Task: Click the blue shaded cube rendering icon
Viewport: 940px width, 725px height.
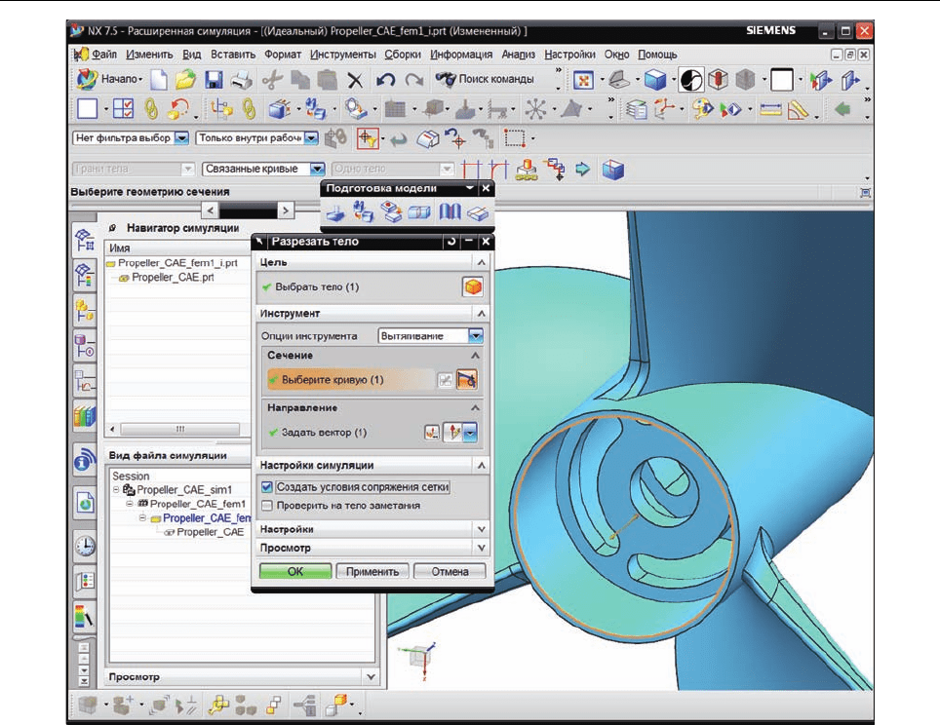Action: (654, 79)
